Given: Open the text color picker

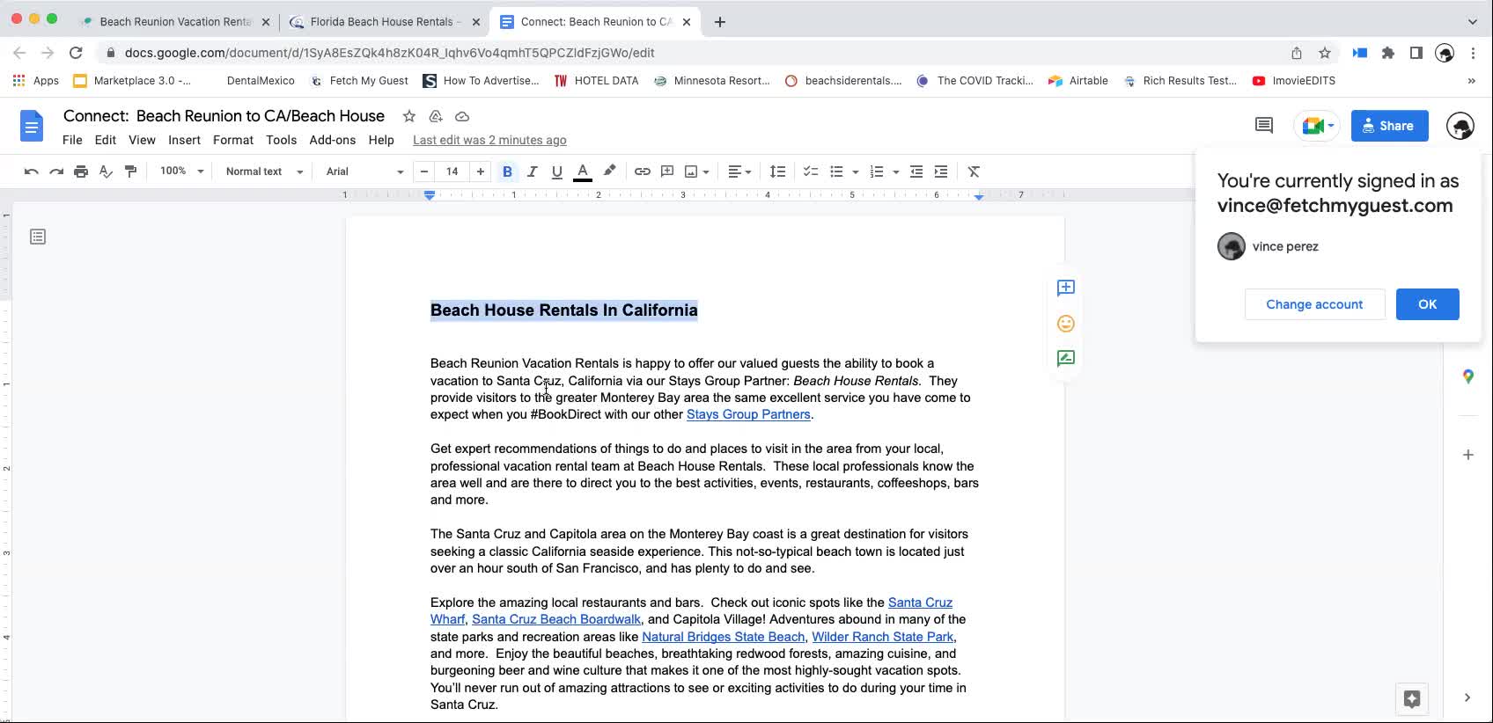Looking at the screenshot, I should coord(582,172).
